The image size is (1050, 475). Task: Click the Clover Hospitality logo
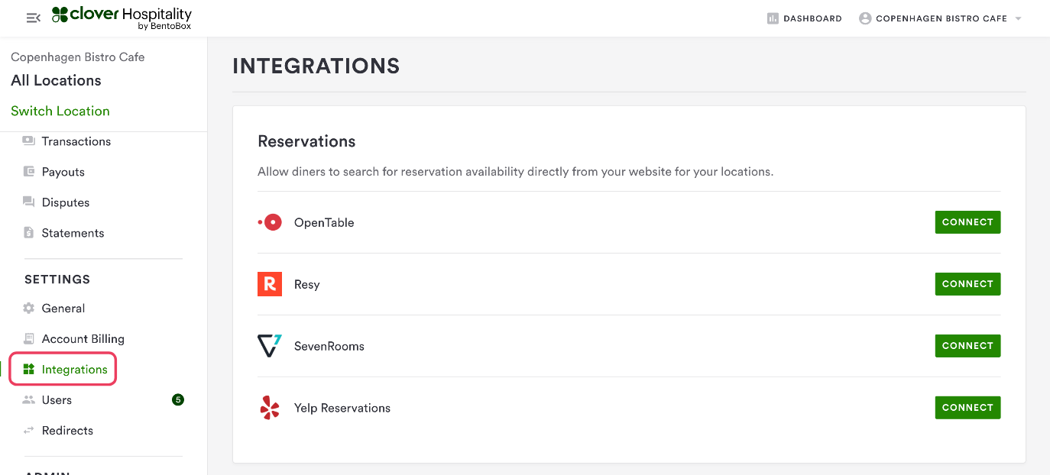tap(122, 18)
